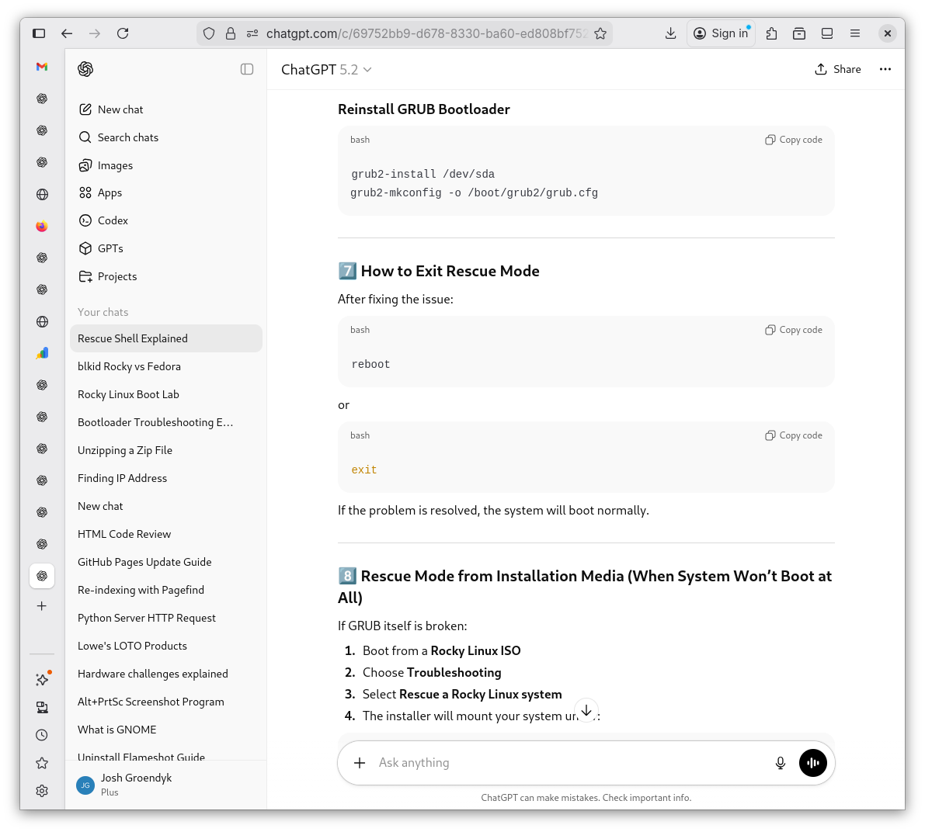Click the Share button
The width and height of the screenshot is (925, 832).
pos(838,69)
